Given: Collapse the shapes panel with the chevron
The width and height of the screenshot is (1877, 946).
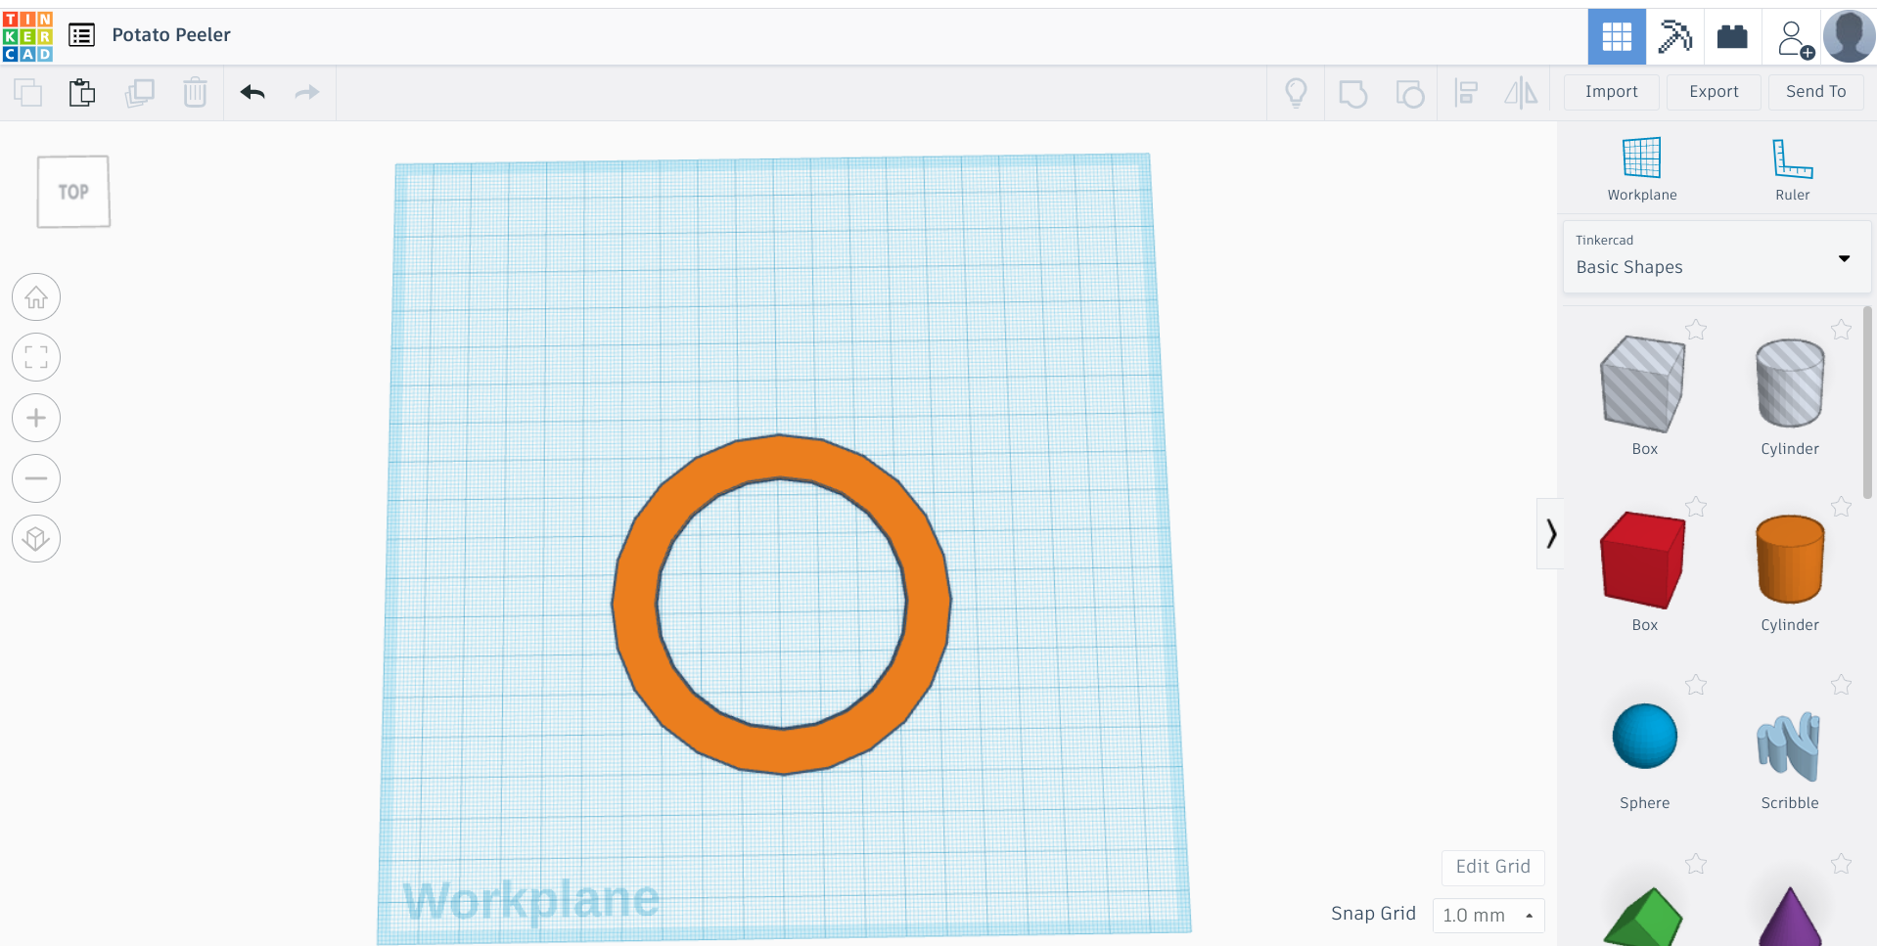Looking at the screenshot, I should (x=1550, y=533).
